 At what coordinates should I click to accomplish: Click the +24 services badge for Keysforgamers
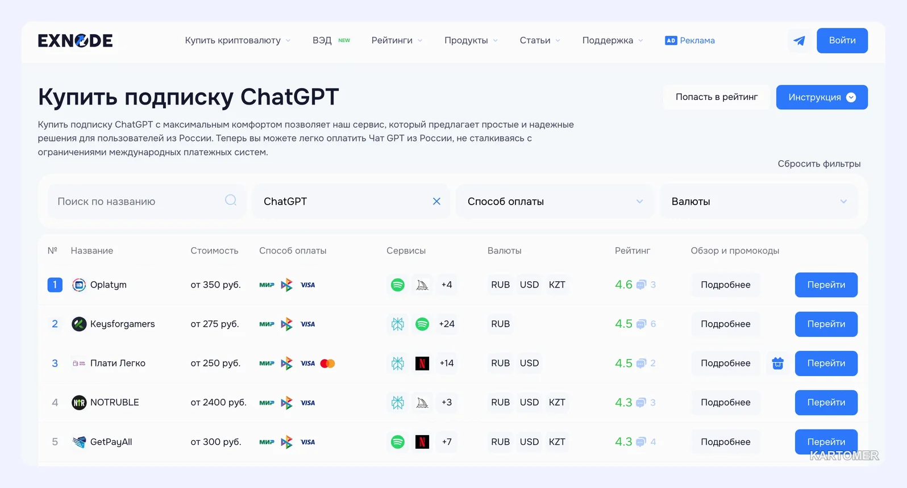point(447,324)
